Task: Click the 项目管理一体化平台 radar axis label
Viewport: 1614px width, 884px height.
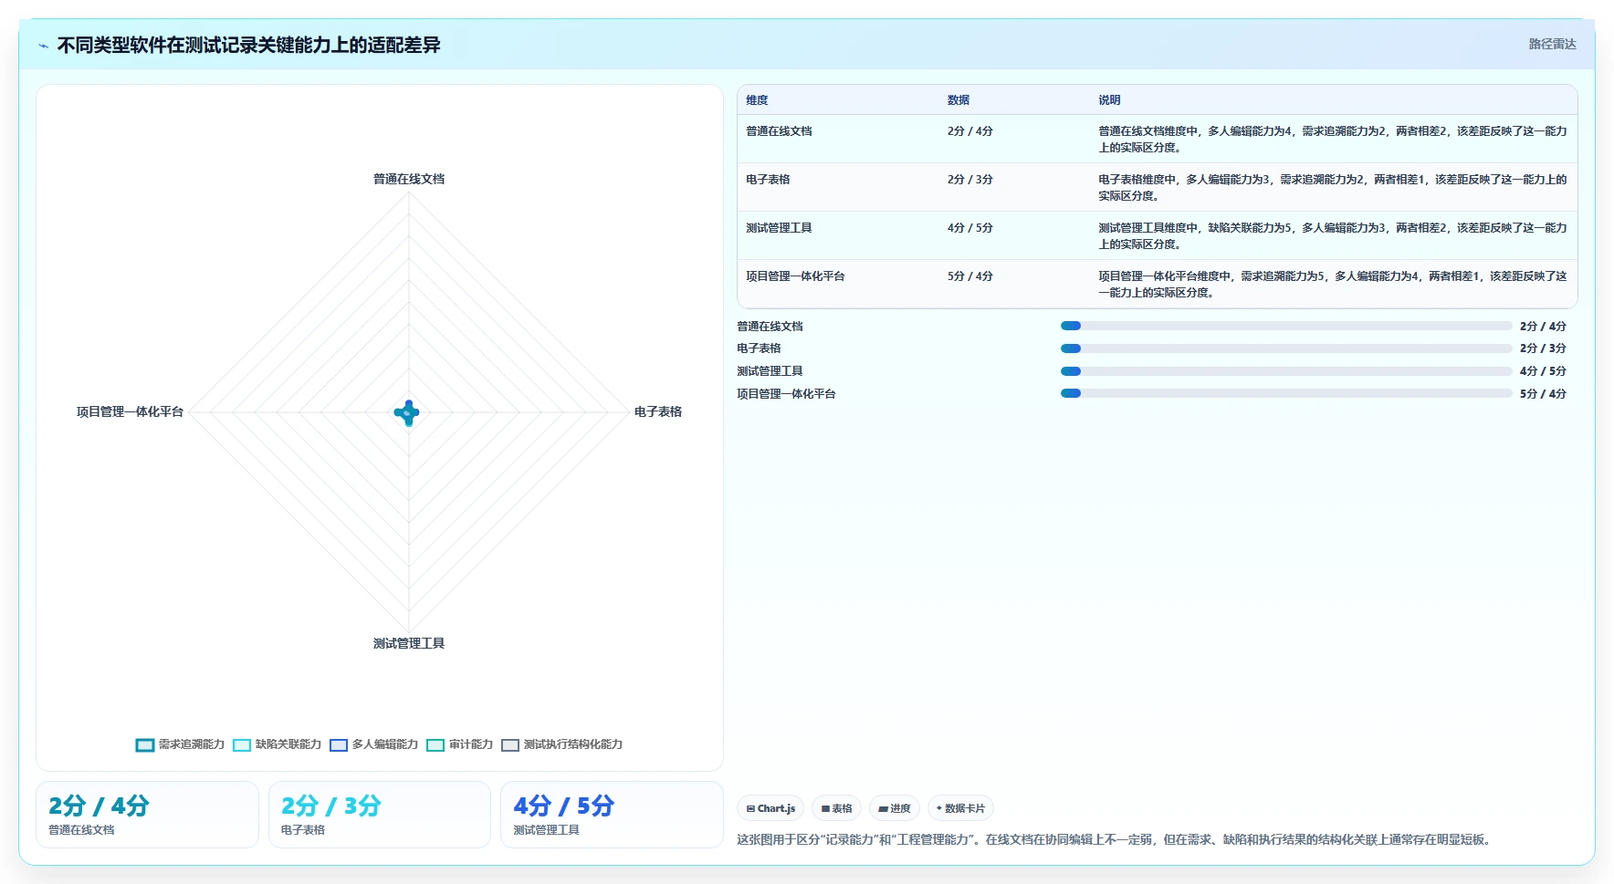Action: (x=130, y=412)
